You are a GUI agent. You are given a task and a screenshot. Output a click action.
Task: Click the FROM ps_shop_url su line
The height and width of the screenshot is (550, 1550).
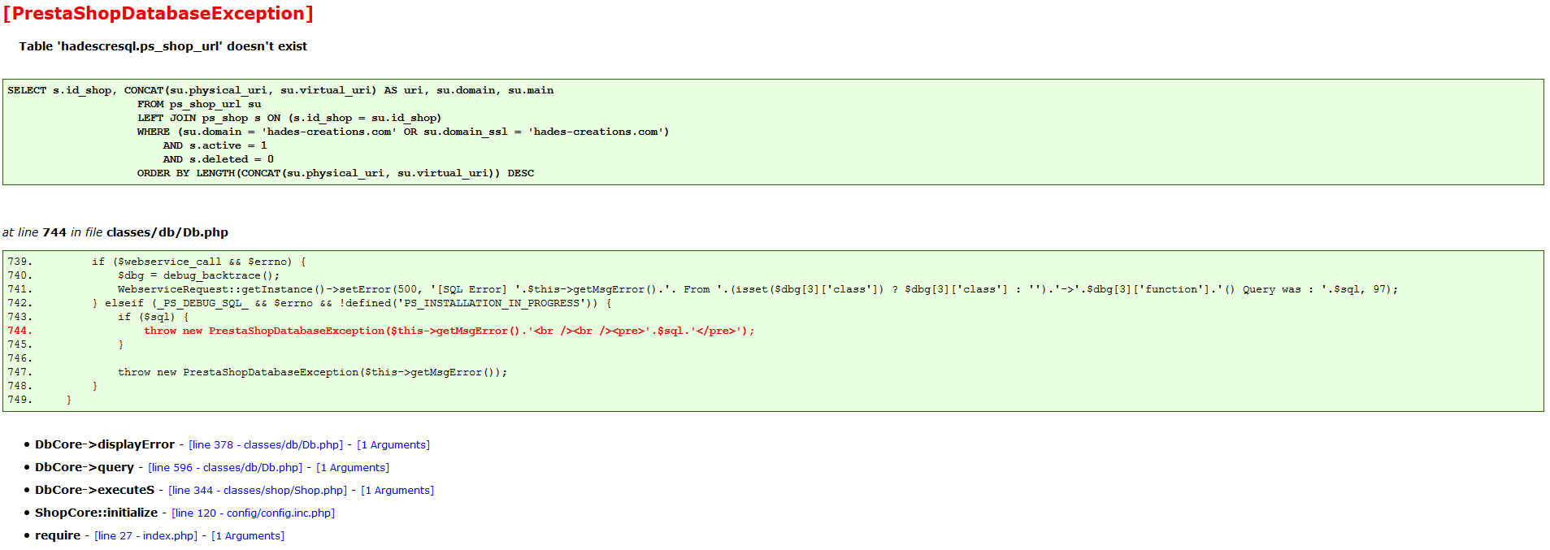[x=199, y=104]
